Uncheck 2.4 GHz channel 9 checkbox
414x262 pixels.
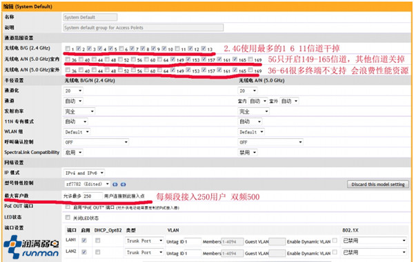(153, 48)
